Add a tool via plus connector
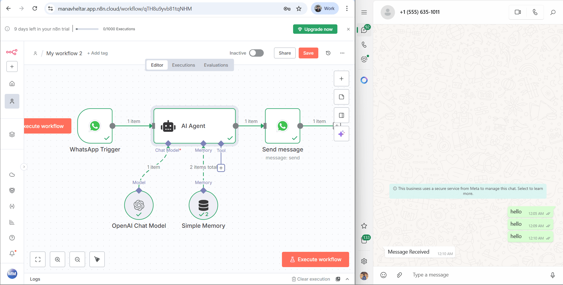The height and width of the screenshot is (285, 563). click(x=221, y=168)
